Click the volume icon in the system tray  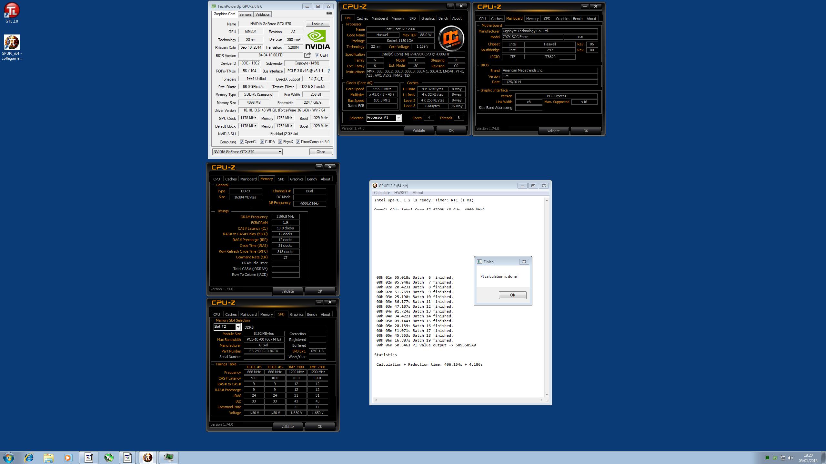790,458
